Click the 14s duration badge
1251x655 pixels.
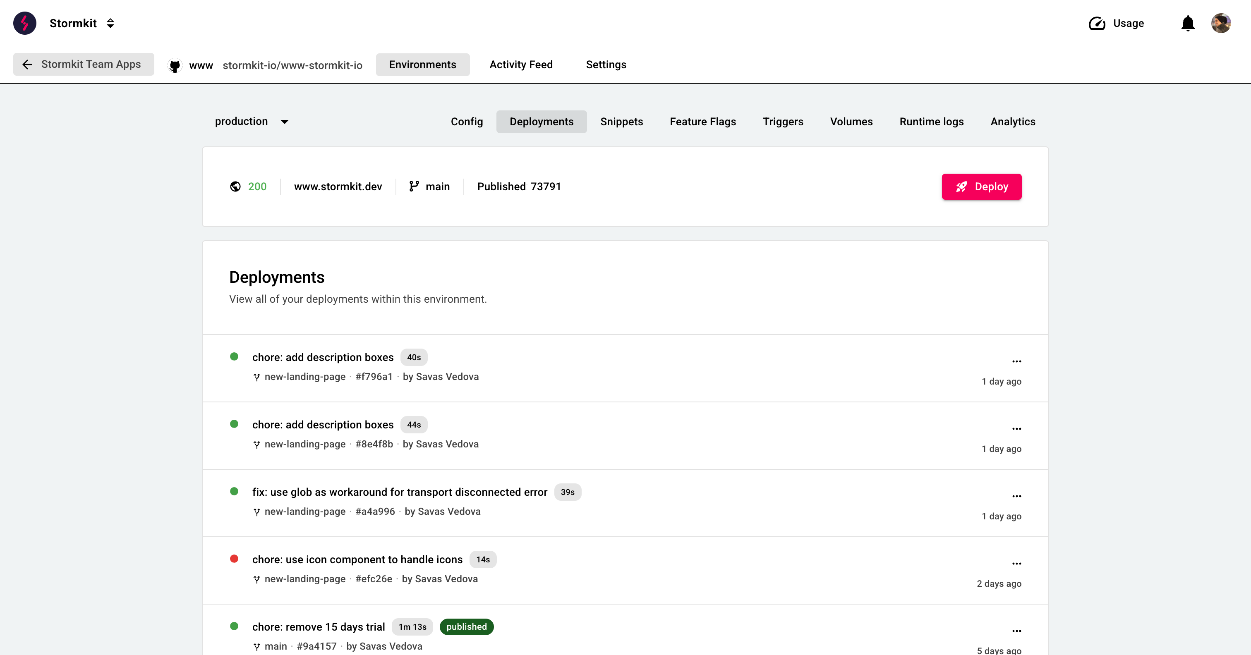[x=482, y=559]
